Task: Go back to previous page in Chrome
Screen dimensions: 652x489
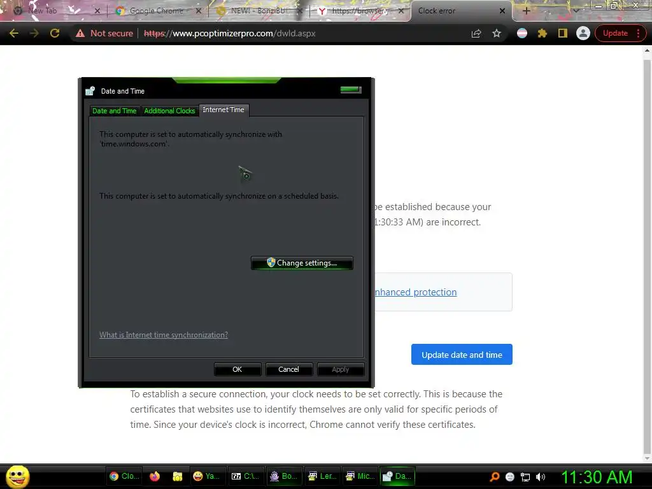Action: click(13, 33)
